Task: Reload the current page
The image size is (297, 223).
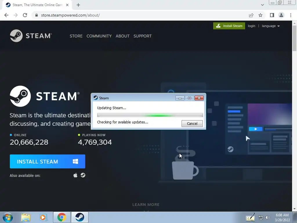Action: pos(25,15)
